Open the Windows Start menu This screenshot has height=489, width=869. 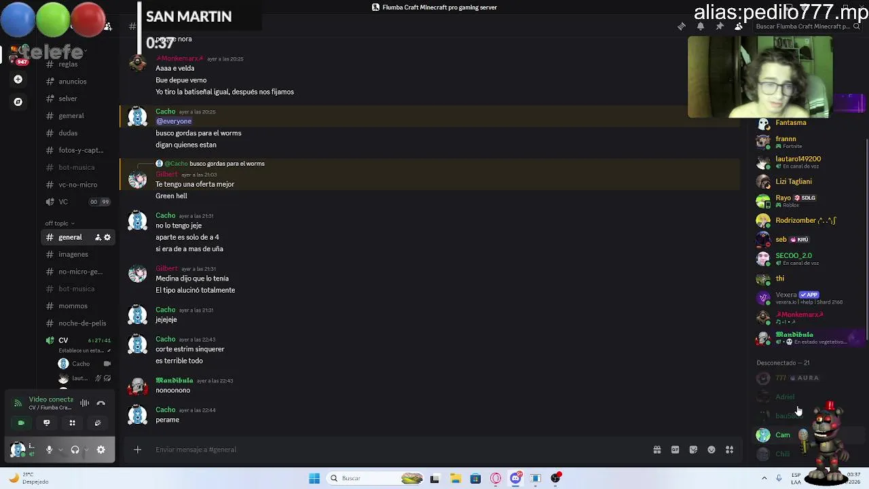click(314, 478)
